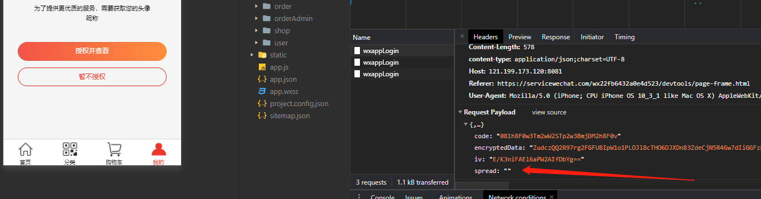This screenshot has width=761, height=199.
Task: Tap the 暂不授权 decline button
Action: pos(92,77)
